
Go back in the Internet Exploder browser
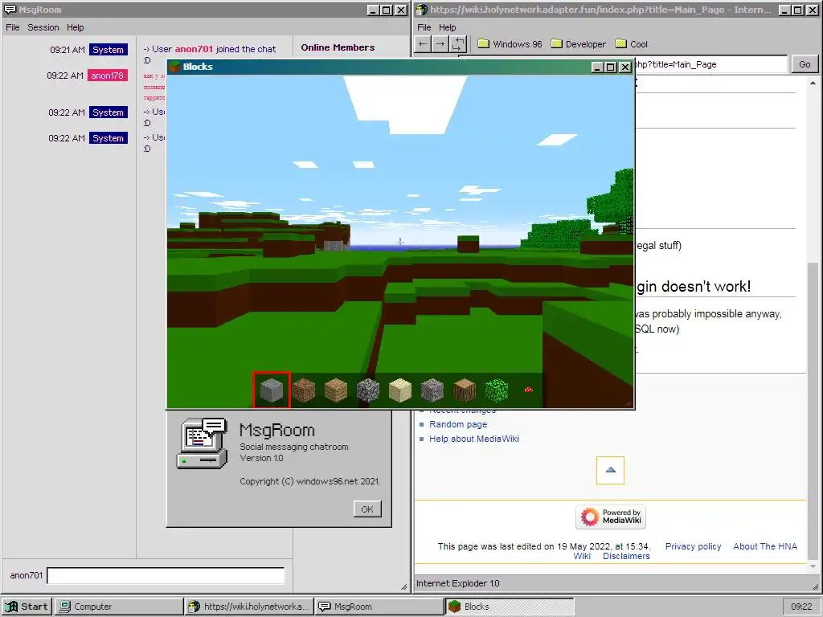coord(423,44)
